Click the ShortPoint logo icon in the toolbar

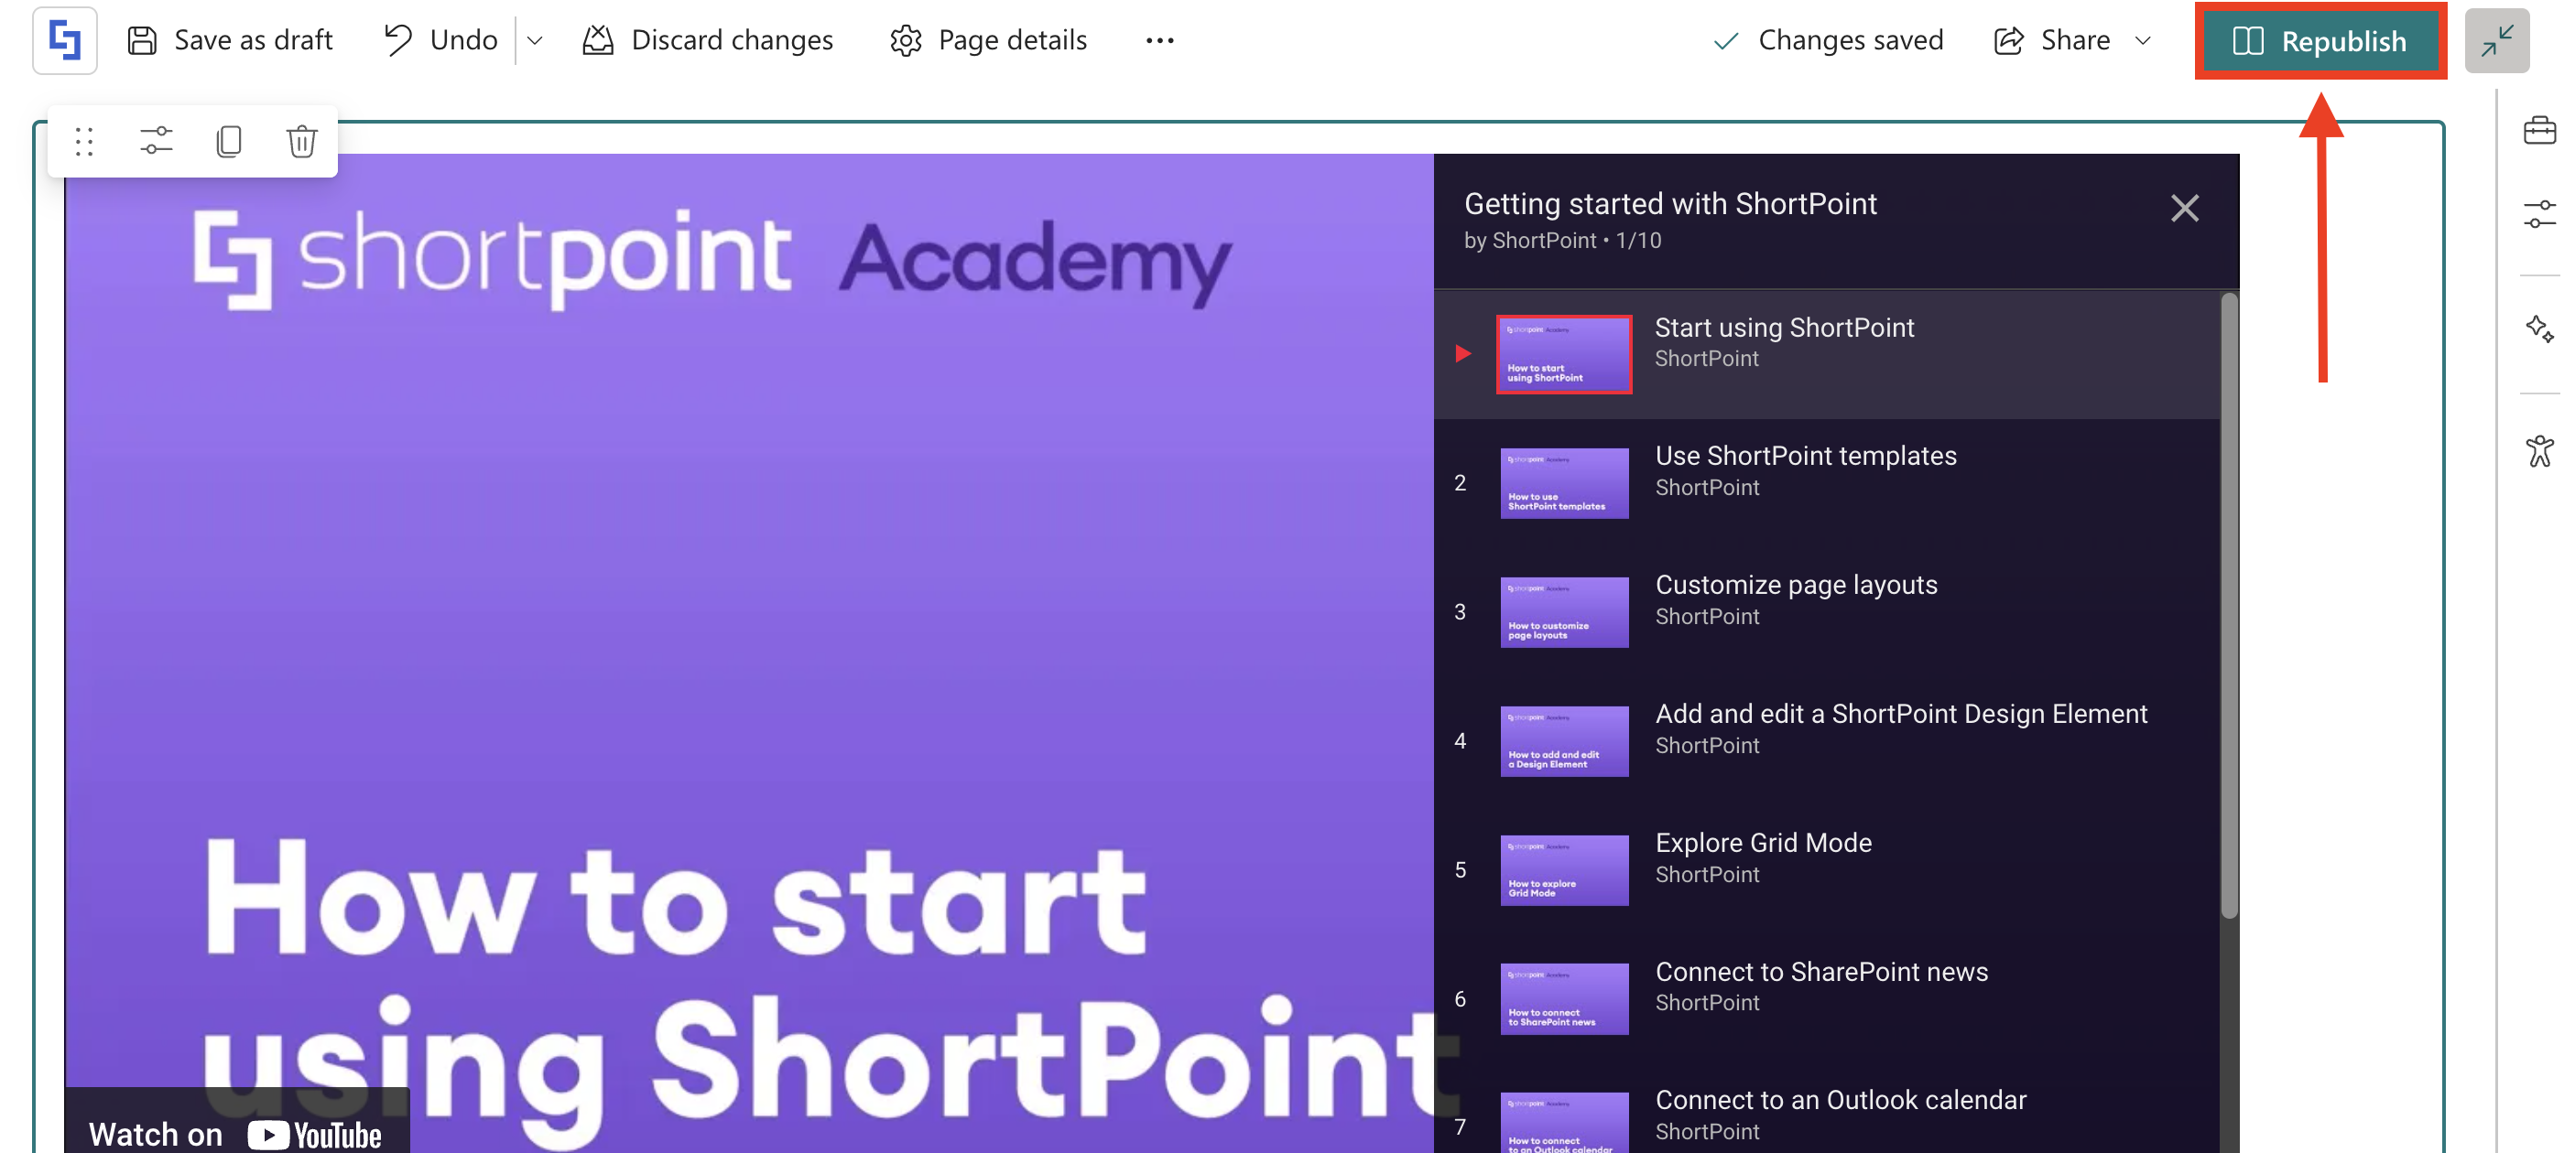point(65,40)
